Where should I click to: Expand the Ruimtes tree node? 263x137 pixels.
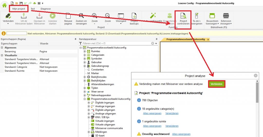click(x=85, y=51)
